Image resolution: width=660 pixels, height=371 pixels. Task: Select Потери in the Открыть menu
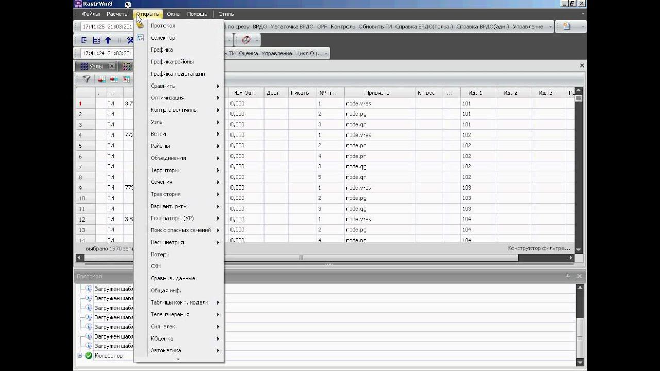click(x=178, y=254)
